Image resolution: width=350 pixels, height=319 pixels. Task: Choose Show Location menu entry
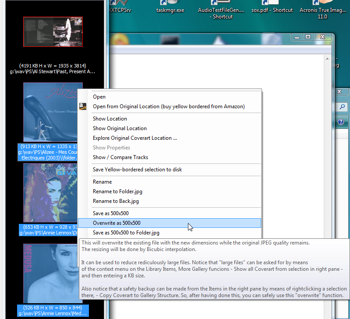[170, 119]
